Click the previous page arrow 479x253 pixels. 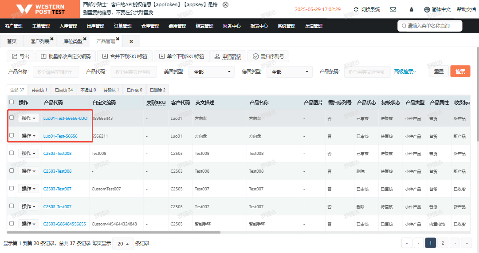(x=419, y=243)
